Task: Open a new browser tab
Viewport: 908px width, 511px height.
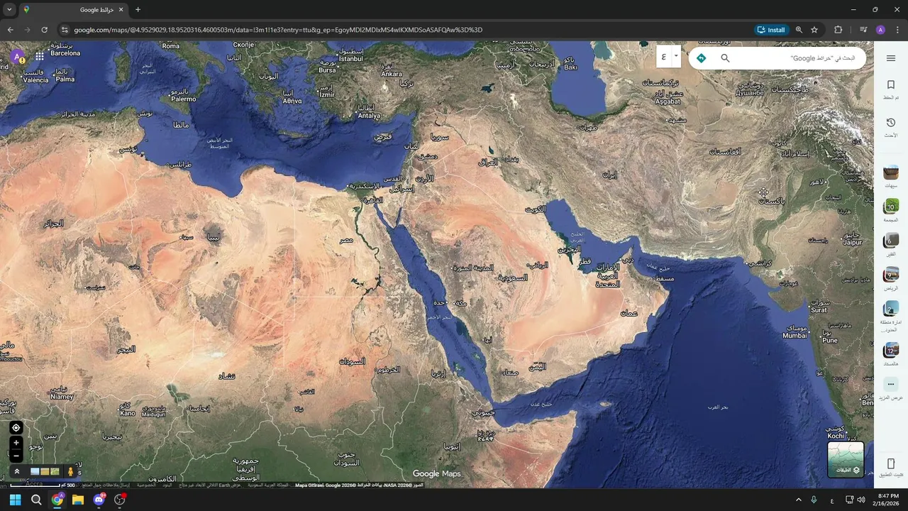Action: (138, 10)
